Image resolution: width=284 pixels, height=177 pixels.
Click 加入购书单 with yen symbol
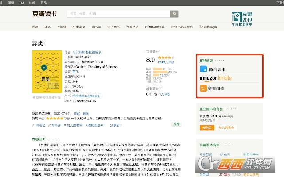tap(73, 125)
